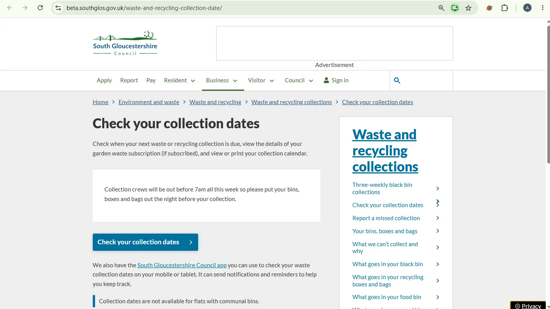This screenshot has height=309, width=550.
Task: Click the arrow inside the blue Check your collection dates button
Action: point(191,242)
